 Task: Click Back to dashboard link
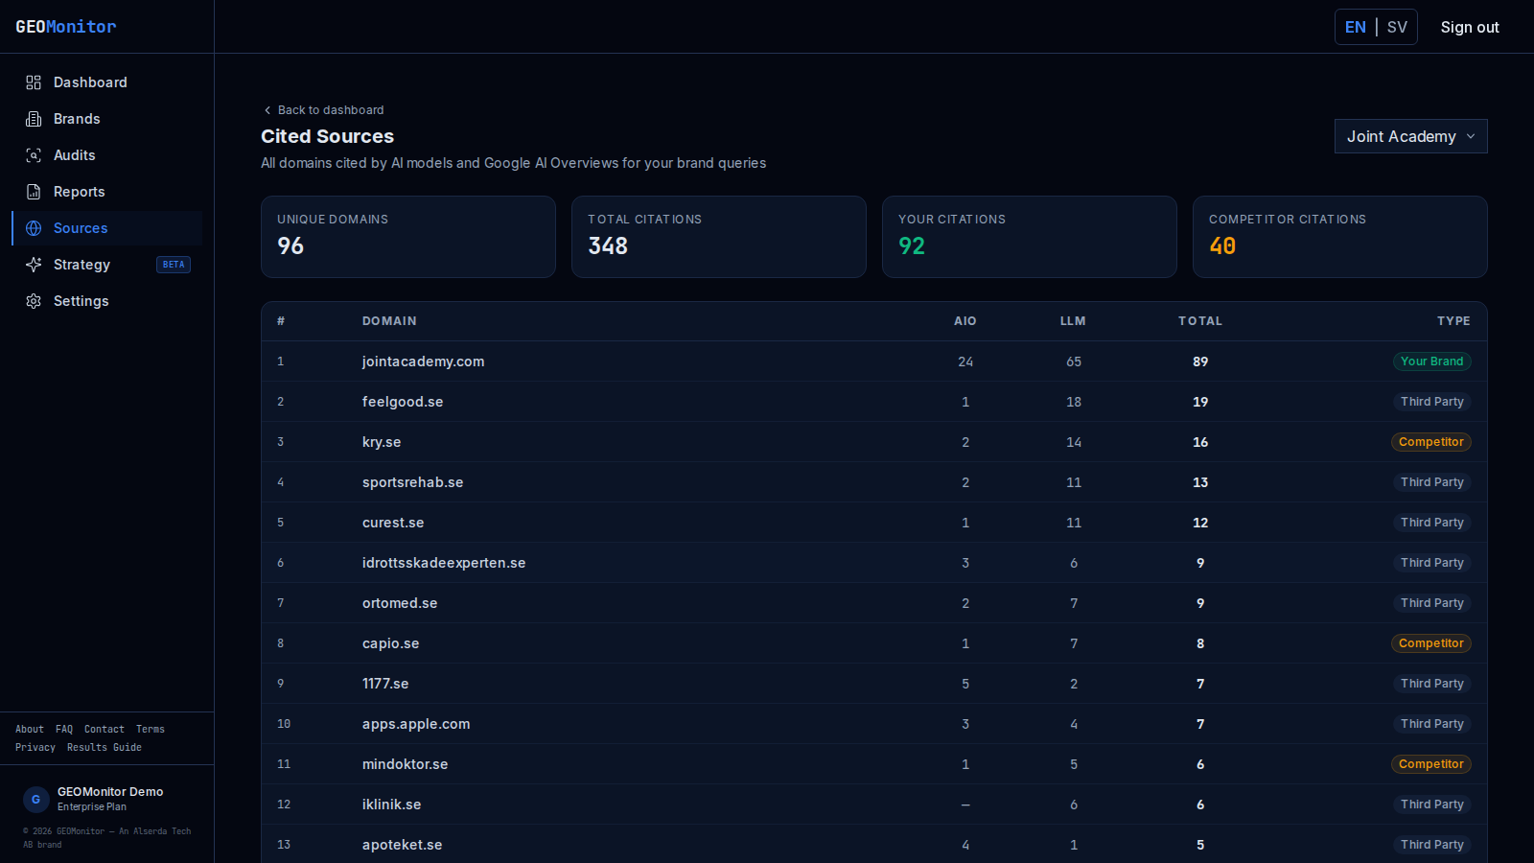323,110
